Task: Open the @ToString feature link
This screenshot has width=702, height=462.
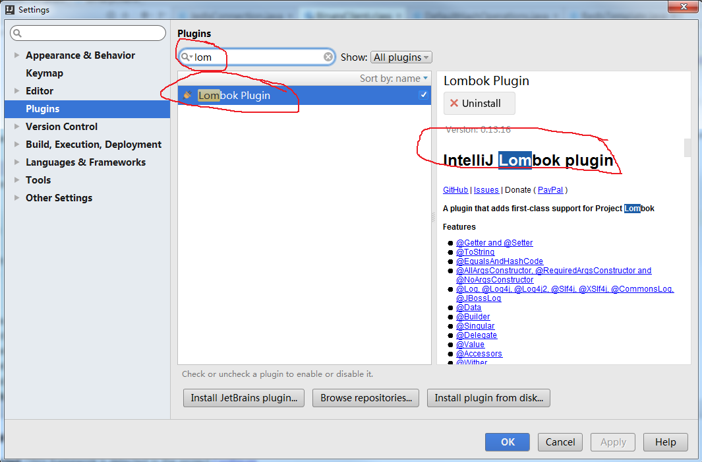Action: pos(475,252)
